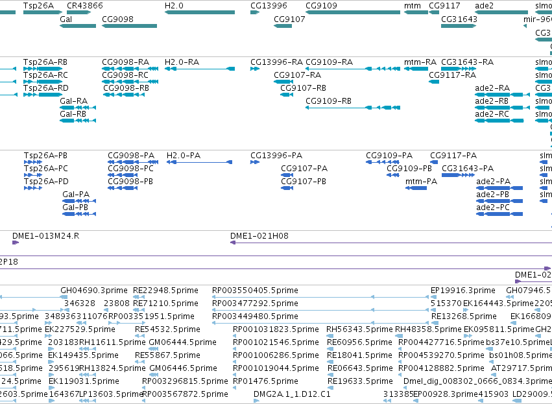Click protein CG9109-PA

[x=389, y=156]
